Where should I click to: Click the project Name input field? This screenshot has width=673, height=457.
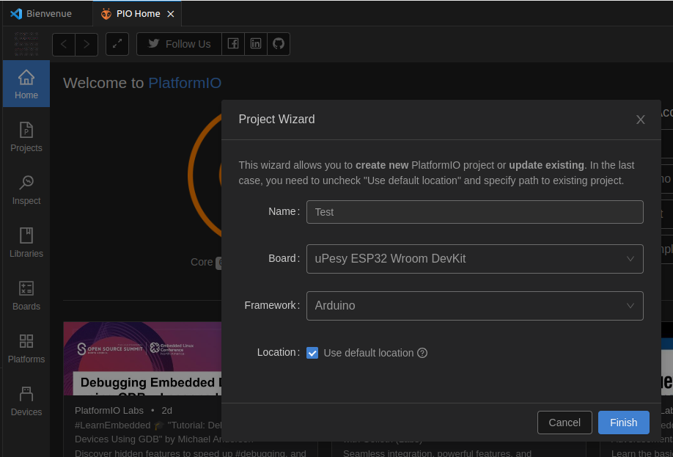(475, 212)
